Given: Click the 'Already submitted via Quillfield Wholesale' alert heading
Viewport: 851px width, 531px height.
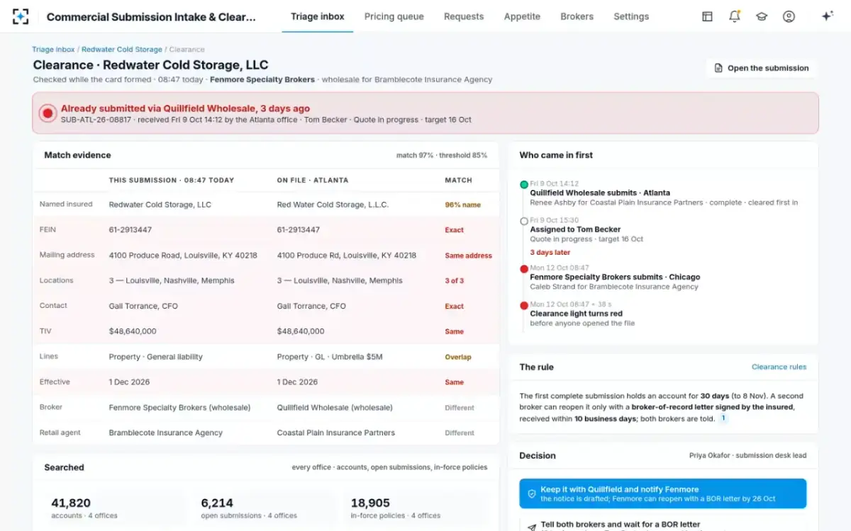Looking at the screenshot, I should (x=185, y=108).
